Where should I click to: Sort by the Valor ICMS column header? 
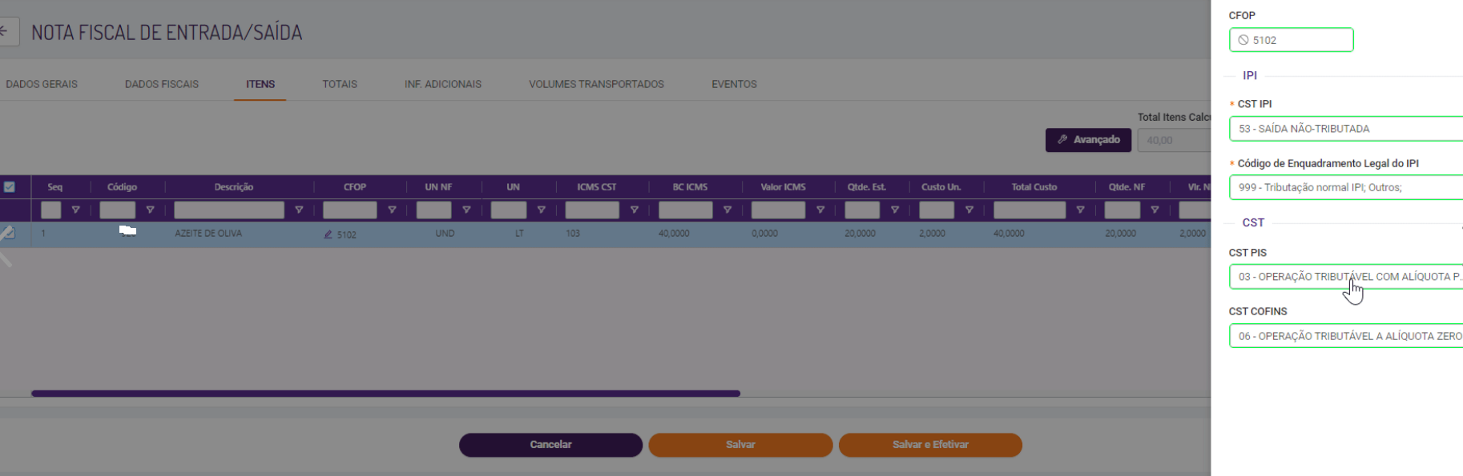783,187
